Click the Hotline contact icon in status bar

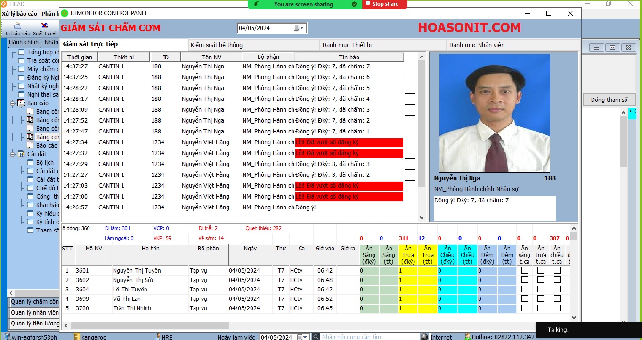click(x=468, y=337)
